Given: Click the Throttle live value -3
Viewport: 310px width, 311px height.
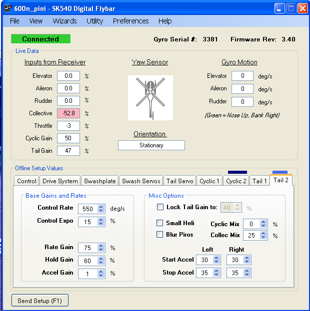Looking at the screenshot, I should [x=68, y=126].
